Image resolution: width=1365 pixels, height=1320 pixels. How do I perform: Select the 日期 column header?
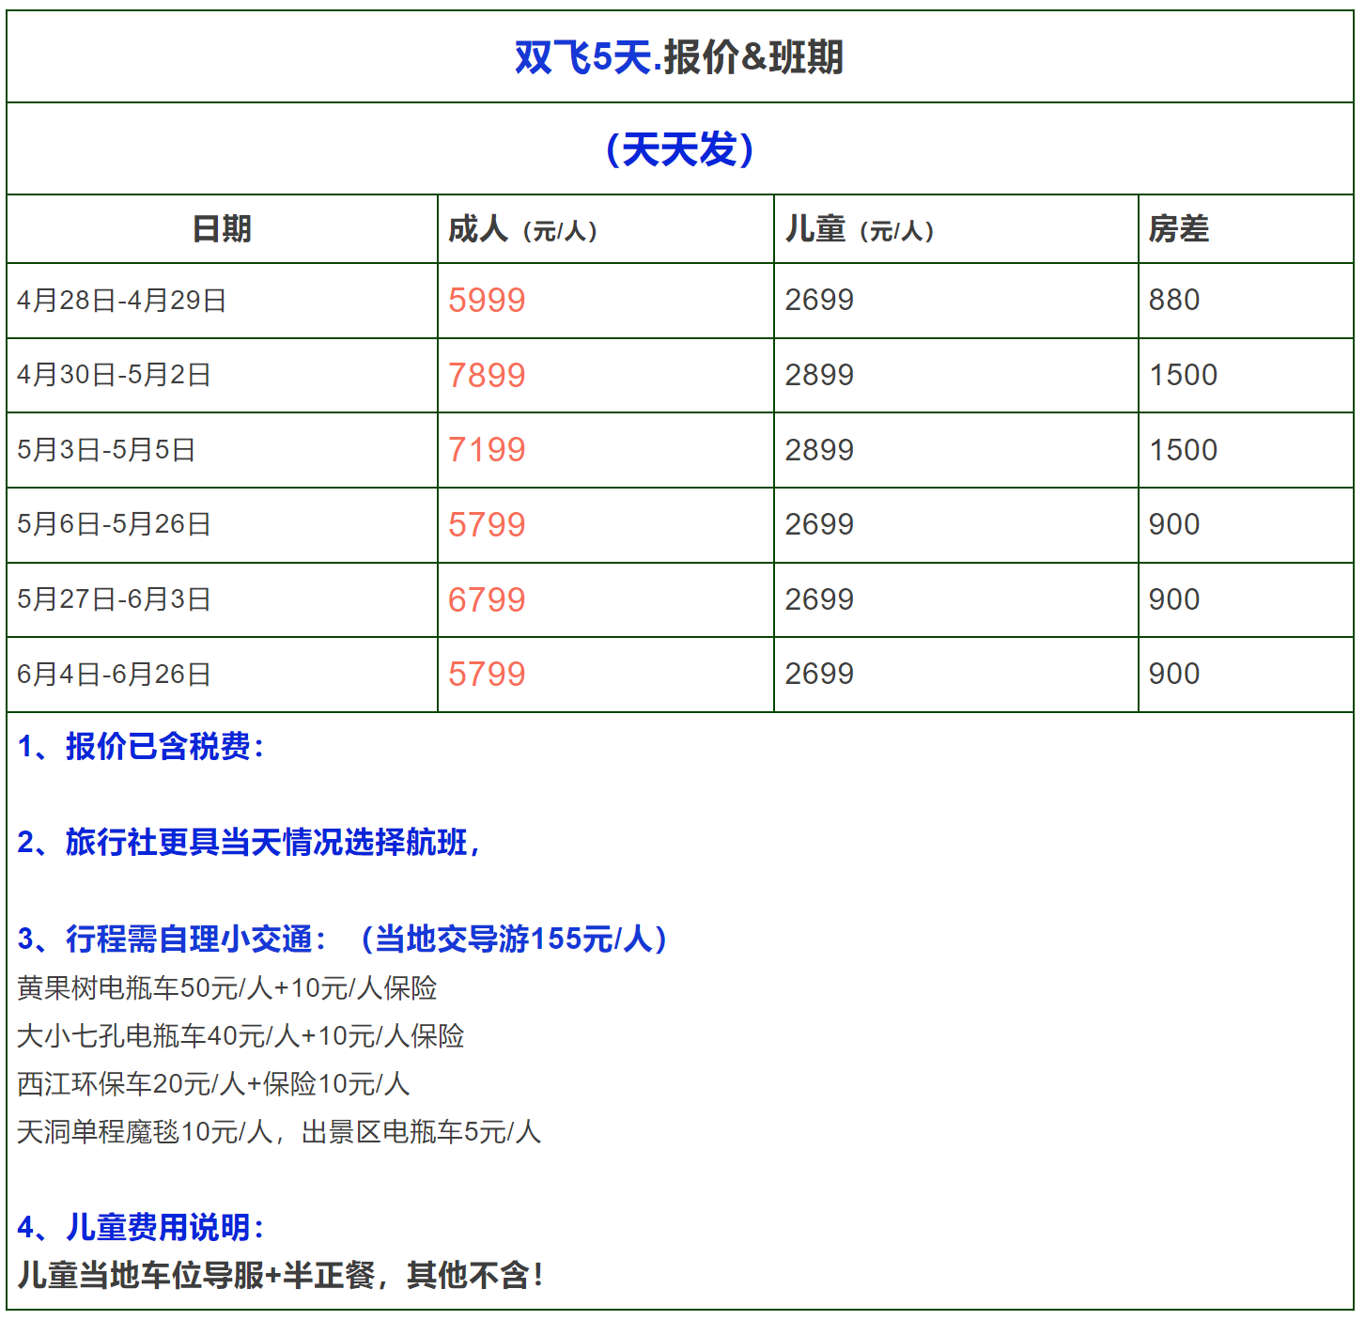click(222, 229)
